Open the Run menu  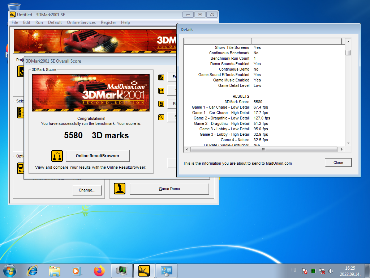39,22
